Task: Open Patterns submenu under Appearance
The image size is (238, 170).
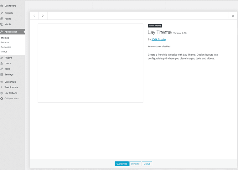Action: (x=5, y=42)
